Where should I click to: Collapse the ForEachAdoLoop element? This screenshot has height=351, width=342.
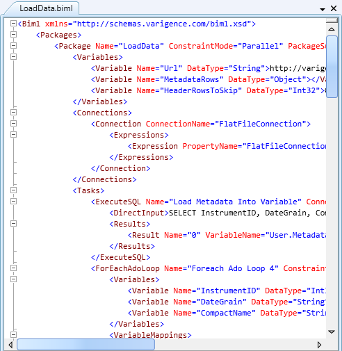point(14,268)
